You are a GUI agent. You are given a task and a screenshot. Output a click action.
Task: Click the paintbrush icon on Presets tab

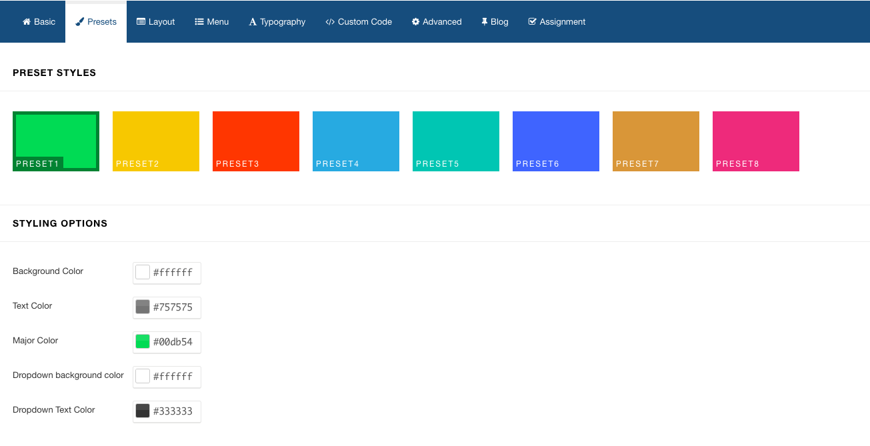pos(80,22)
